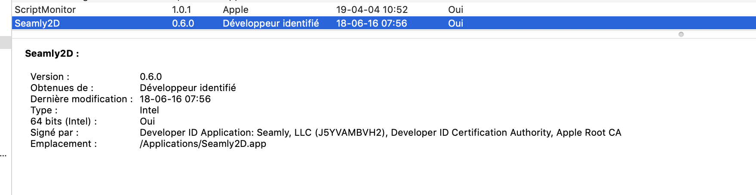Click the 64 bits (Intel) Oui value

coord(148,122)
